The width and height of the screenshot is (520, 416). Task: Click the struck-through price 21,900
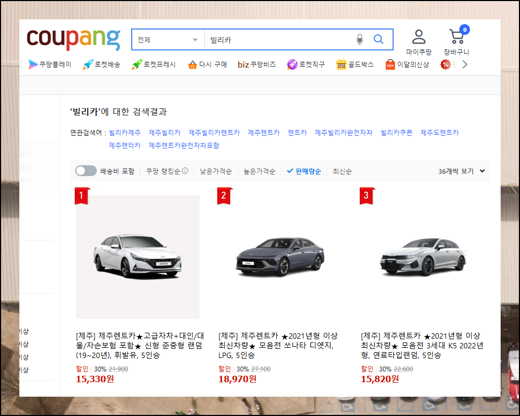click(118, 369)
